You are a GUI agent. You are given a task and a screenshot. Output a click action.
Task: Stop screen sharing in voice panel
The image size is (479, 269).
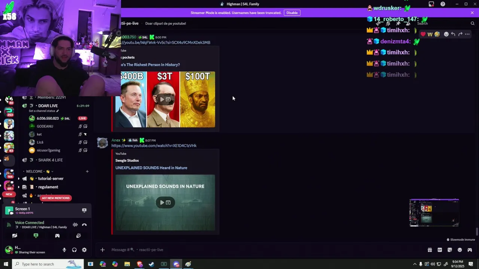coord(36,236)
